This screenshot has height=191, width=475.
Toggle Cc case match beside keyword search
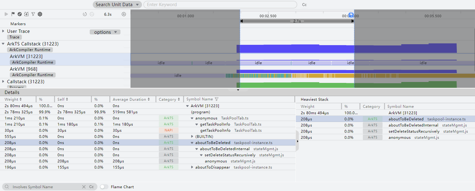[304, 5]
